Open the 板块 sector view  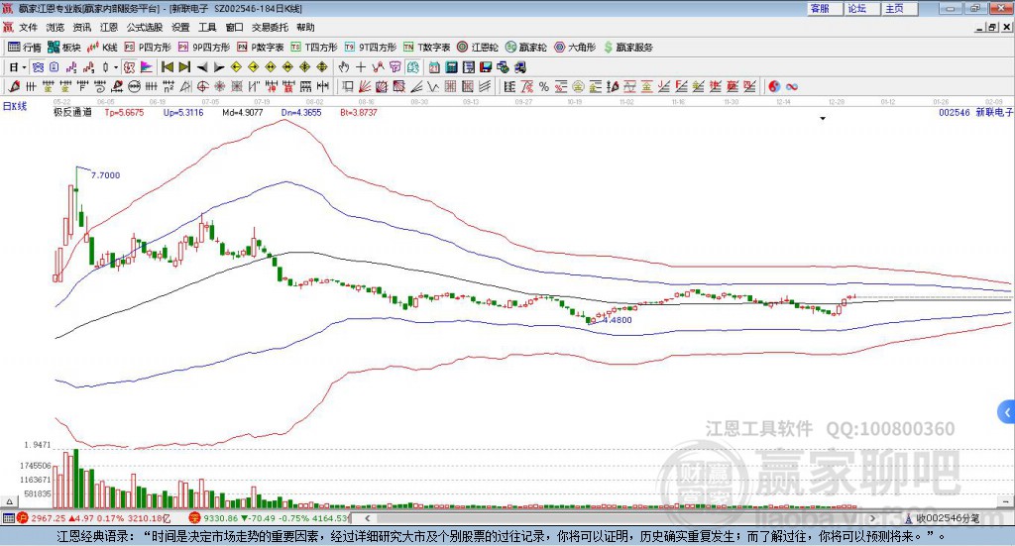64,48
